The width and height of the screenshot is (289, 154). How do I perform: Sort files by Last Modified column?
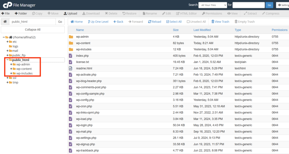[x=202, y=30]
